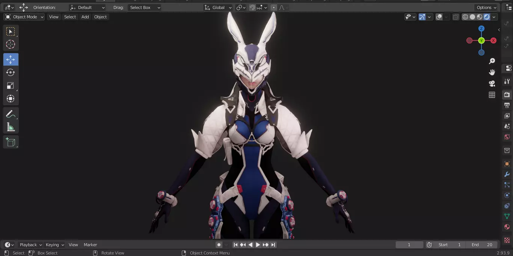The width and height of the screenshot is (513, 256).
Task: Select the Move tool
Action: pos(11,60)
